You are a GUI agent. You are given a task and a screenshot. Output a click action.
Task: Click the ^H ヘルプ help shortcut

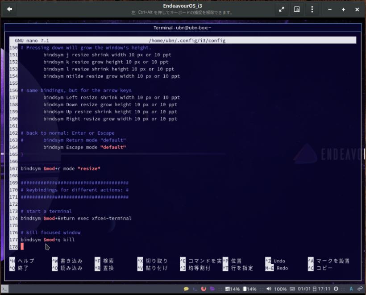(x=22, y=261)
